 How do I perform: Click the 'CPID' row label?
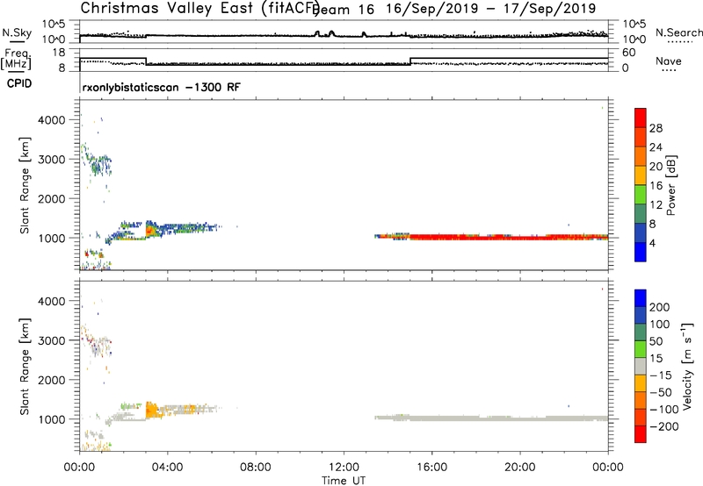(x=19, y=83)
